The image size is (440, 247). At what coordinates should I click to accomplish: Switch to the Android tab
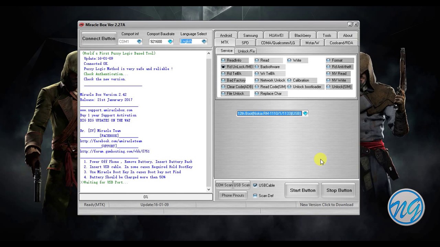(x=226, y=35)
